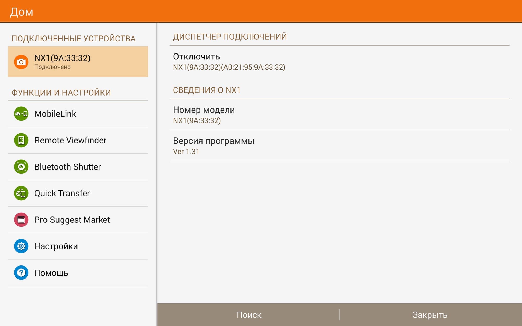The image size is (522, 326).
Task: Select connected device NX1(9A:33:32) text
Action: (x=62, y=58)
